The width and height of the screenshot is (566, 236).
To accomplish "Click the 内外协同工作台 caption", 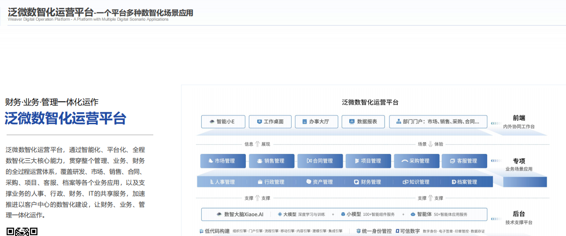I will point(519,126).
